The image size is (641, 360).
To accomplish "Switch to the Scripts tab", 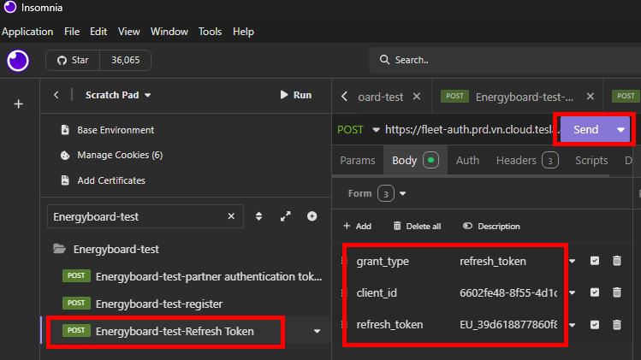I will (591, 161).
